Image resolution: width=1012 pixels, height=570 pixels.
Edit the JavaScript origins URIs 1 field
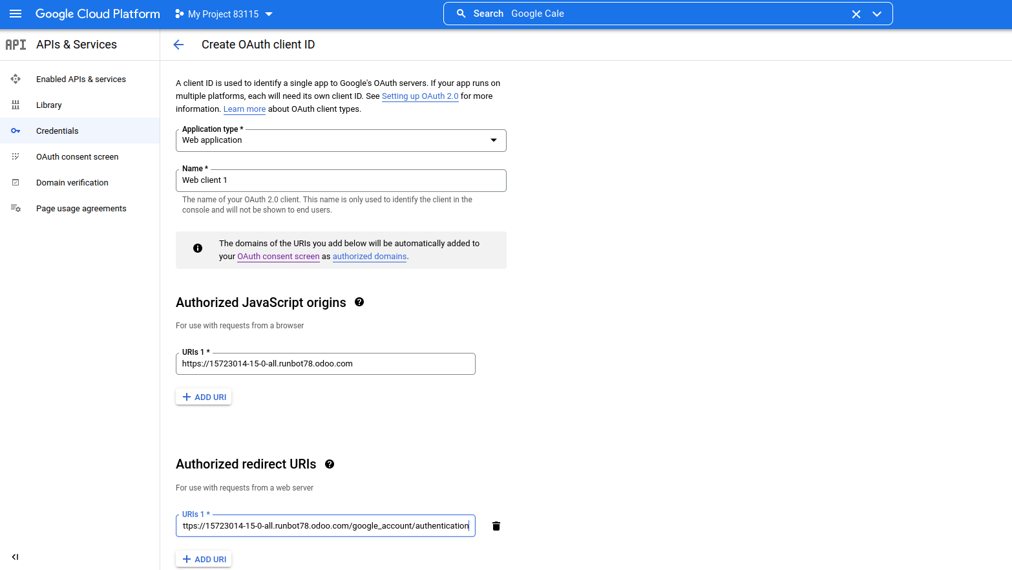point(326,364)
